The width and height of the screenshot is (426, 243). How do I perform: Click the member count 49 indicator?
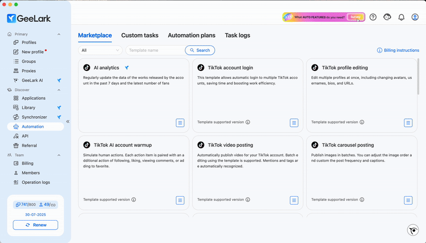click(x=47, y=205)
